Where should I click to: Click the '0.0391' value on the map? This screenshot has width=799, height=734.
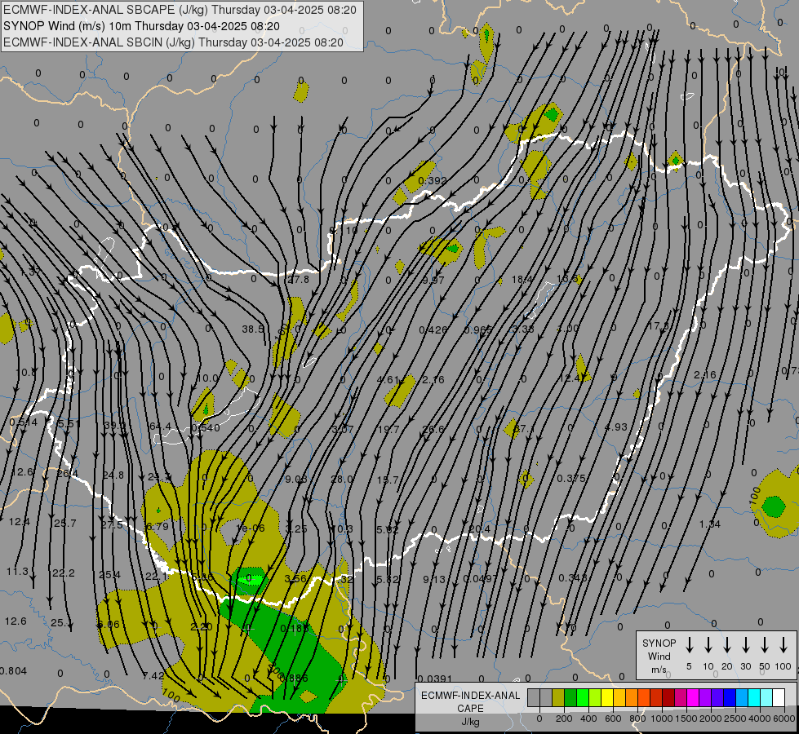pyautogui.click(x=435, y=679)
